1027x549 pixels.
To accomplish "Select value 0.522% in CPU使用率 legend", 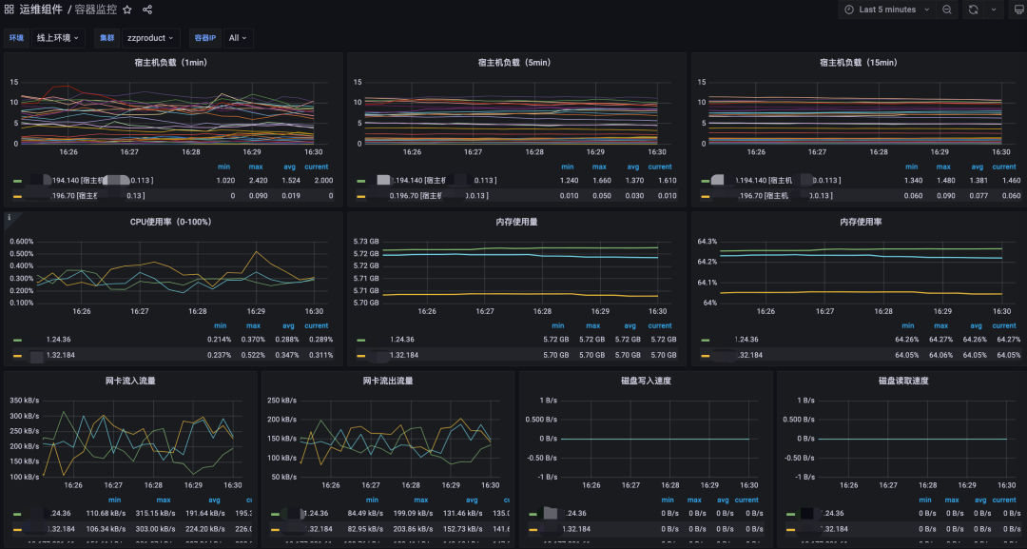I will tap(253, 355).
